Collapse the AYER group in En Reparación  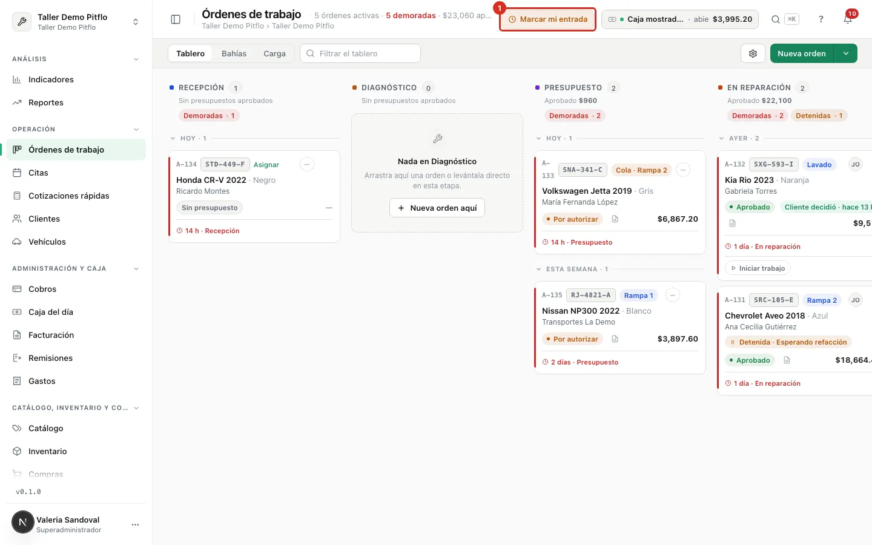722,139
